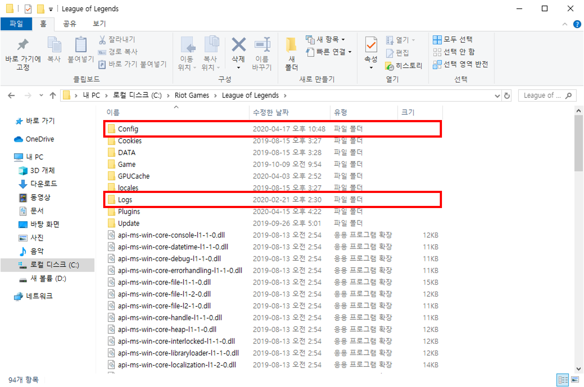Click 바로 가기 붙여넣기 paste shortcut
This screenshot has height=387, width=584.
(133, 64)
